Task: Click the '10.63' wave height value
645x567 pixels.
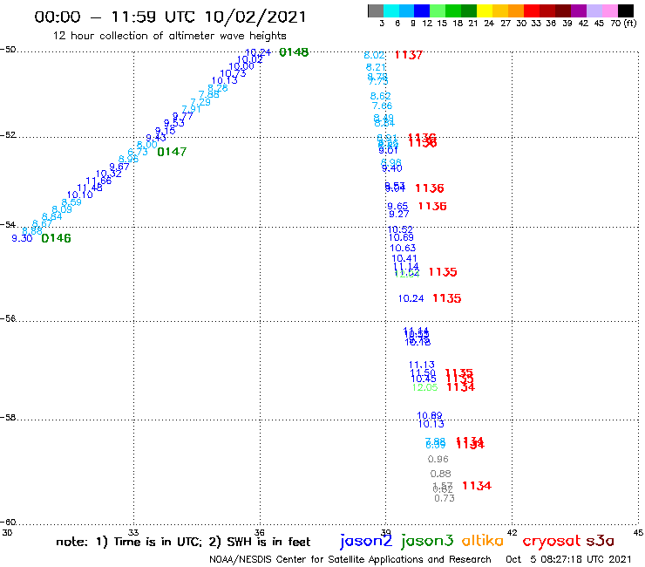Action: pos(403,249)
